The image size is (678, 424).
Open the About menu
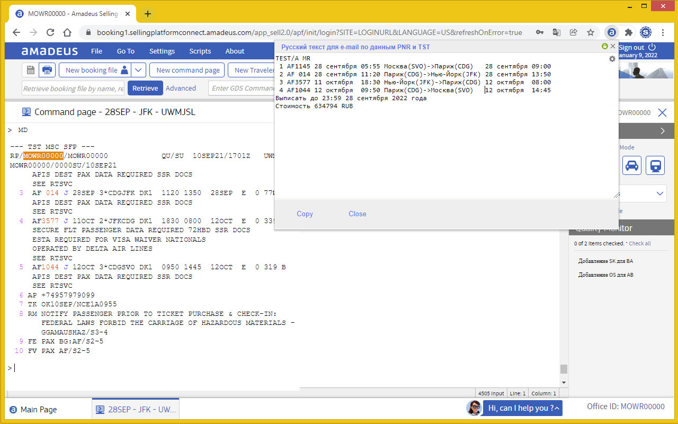(x=235, y=51)
